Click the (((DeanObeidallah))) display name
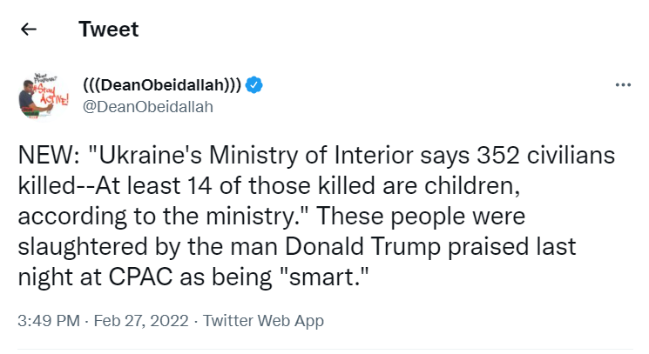The height and width of the screenshot is (354, 649). point(162,85)
